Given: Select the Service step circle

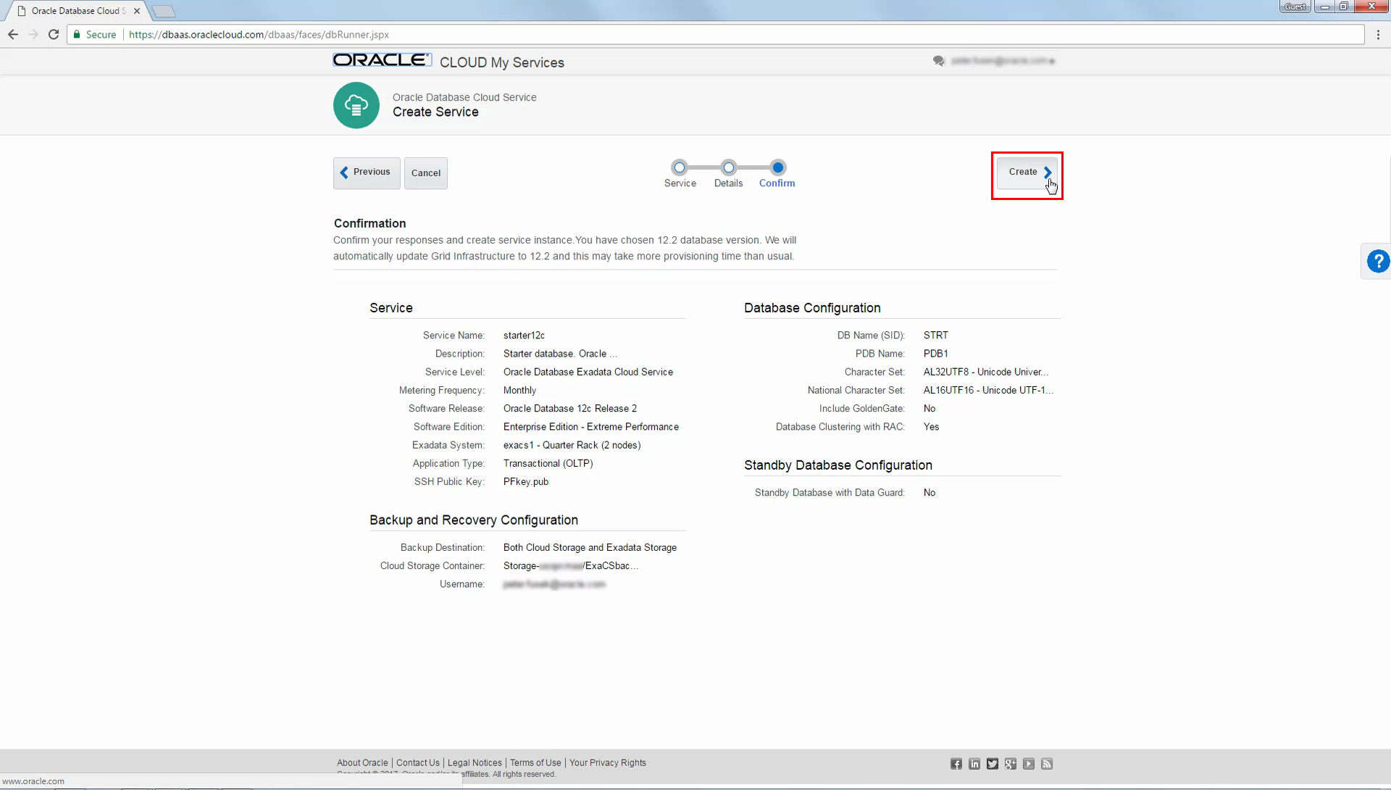Looking at the screenshot, I should (679, 167).
